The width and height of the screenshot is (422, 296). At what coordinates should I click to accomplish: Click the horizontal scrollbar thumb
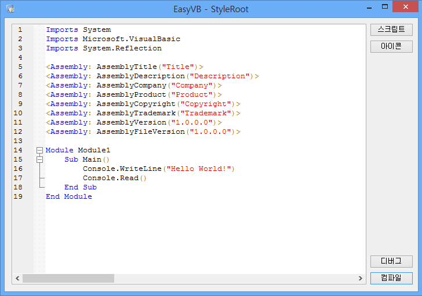[x=68, y=279]
